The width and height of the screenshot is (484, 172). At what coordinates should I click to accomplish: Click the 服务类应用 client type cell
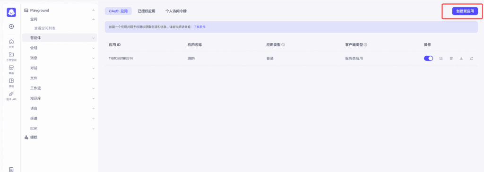(354, 59)
